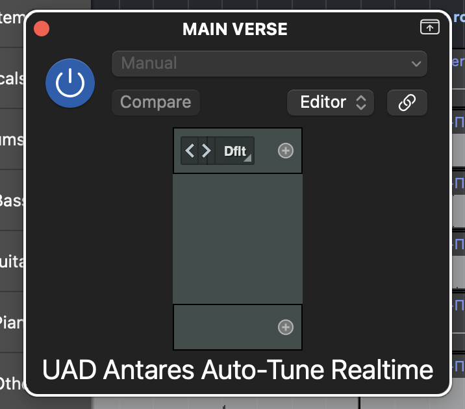Click the UAD Antares Auto-Tune Realtime label
The image size is (465, 409).
point(238,370)
